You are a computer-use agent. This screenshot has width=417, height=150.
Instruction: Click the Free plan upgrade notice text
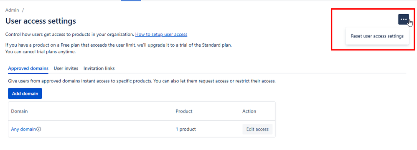119,45
